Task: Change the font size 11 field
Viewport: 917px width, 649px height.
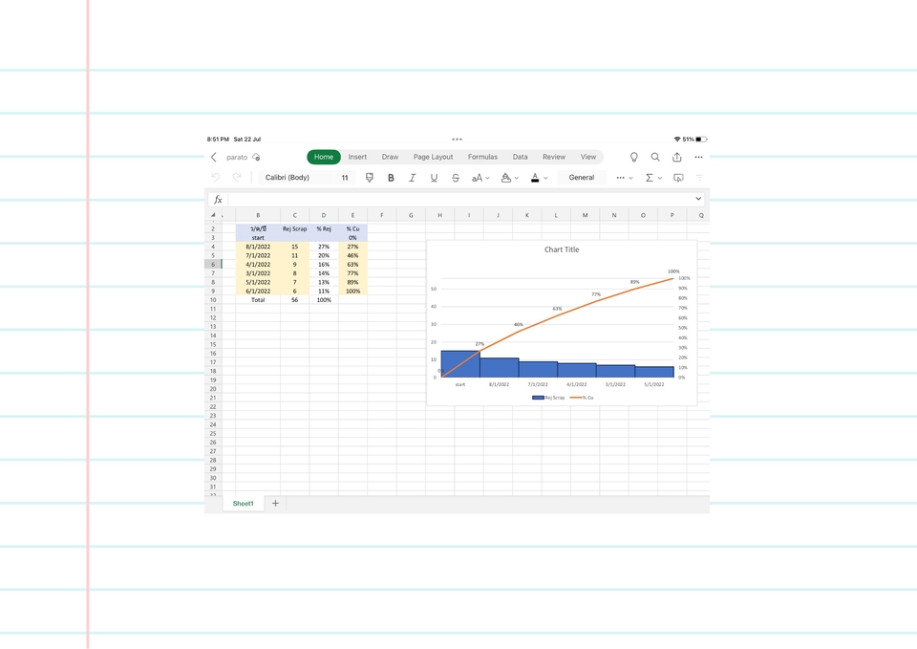Action: pyautogui.click(x=345, y=178)
